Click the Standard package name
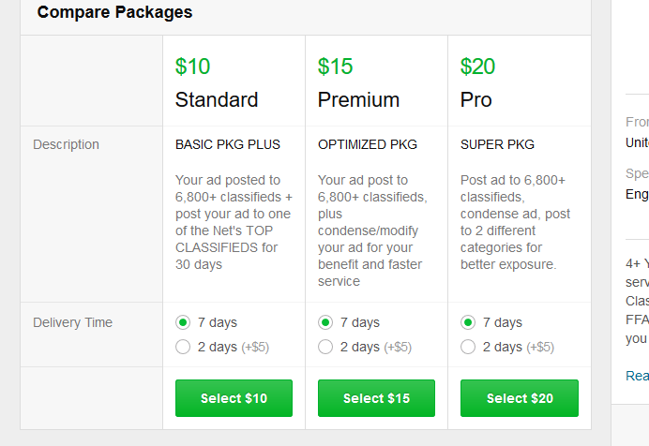The height and width of the screenshot is (446, 649). click(217, 99)
